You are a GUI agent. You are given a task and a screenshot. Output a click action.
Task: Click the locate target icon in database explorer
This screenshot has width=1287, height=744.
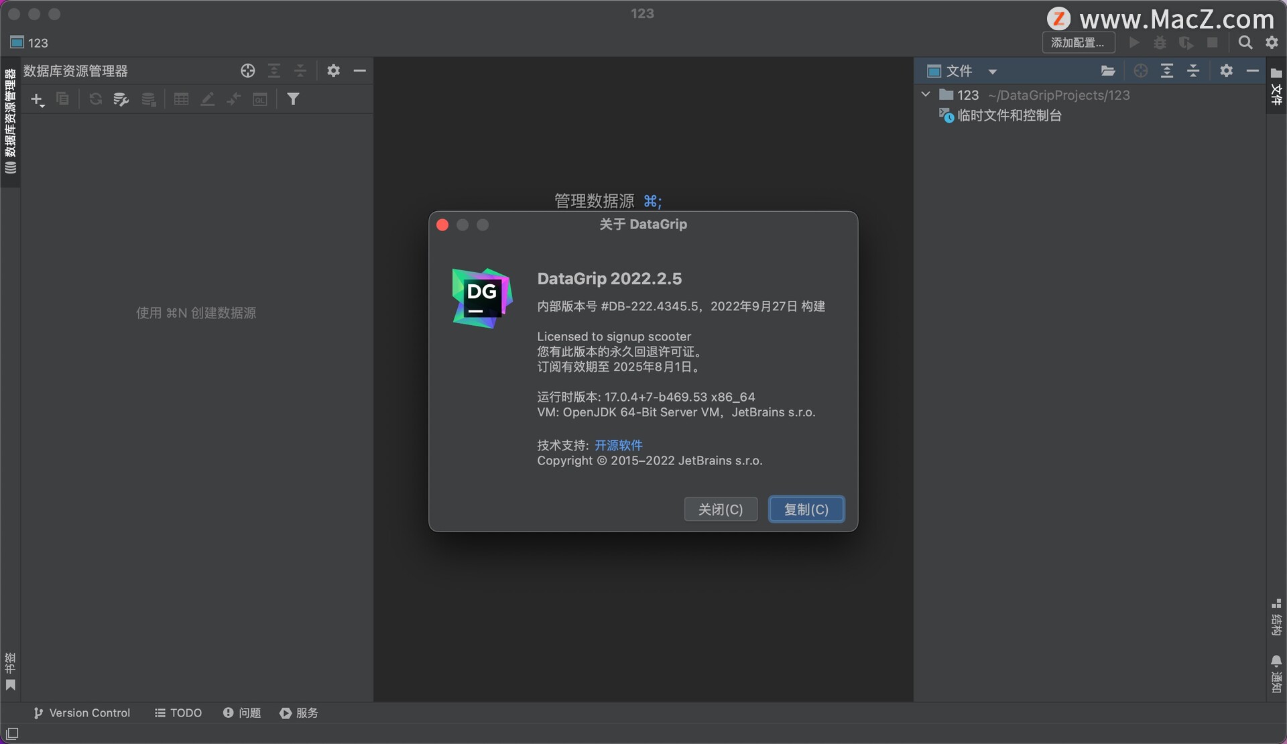247,70
